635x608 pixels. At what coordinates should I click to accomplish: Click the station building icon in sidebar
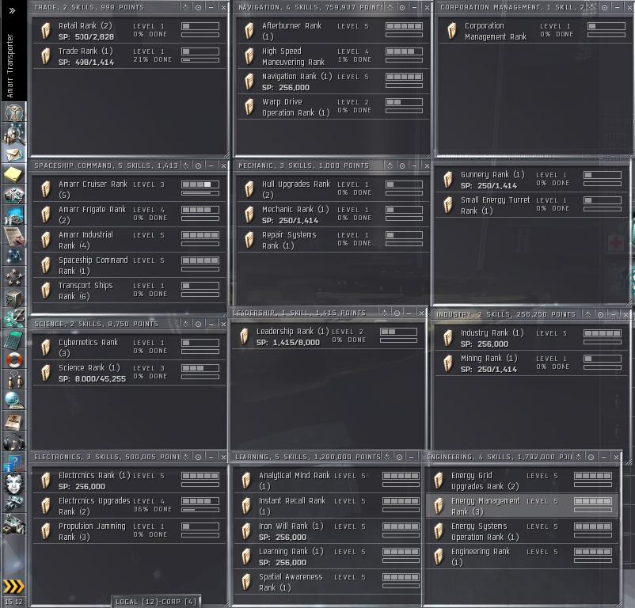coord(14,524)
